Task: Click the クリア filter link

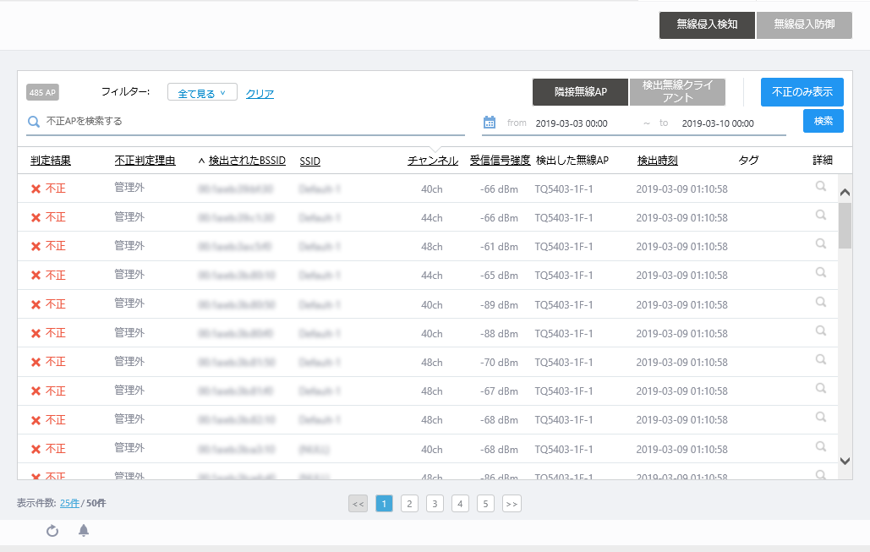Action: pyautogui.click(x=260, y=94)
